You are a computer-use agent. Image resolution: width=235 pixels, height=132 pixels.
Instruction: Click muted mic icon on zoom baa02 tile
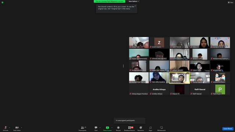tap(151, 47)
